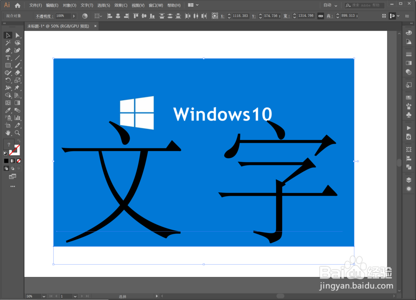416x300 pixels.
Task: Select the Direct Selection tool
Action: pyautogui.click(x=17, y=35)
